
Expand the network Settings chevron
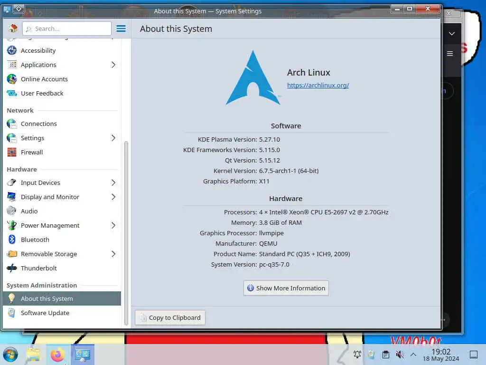pos(113,138)
